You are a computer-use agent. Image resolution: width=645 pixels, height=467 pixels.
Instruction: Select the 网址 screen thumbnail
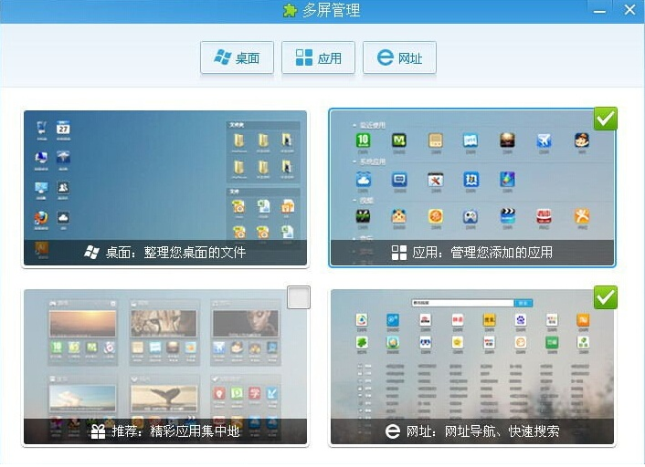[x=472, y=367]
